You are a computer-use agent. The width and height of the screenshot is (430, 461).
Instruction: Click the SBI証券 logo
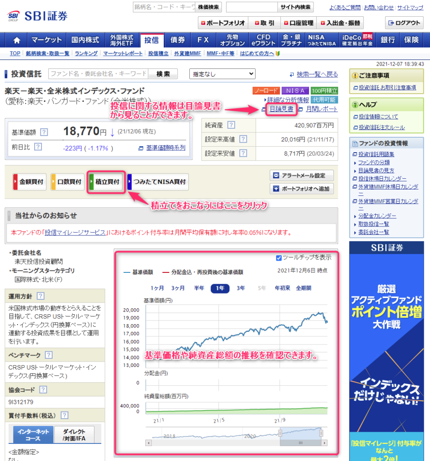pyautogui.click(x=37, y=16)
